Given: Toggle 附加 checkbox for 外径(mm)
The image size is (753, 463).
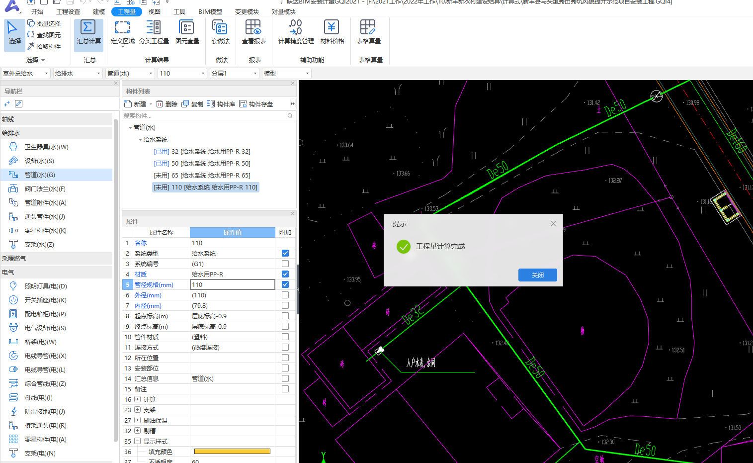Looking at the screenshot, I should (285, 295).
